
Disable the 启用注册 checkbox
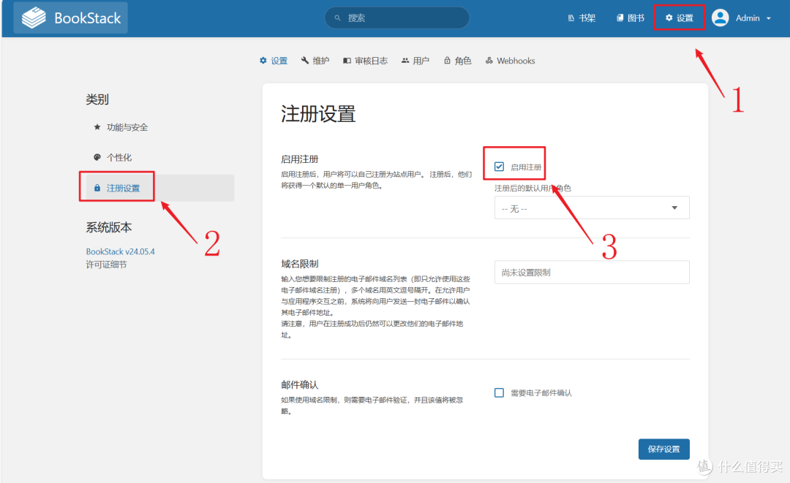click(500, 167)
